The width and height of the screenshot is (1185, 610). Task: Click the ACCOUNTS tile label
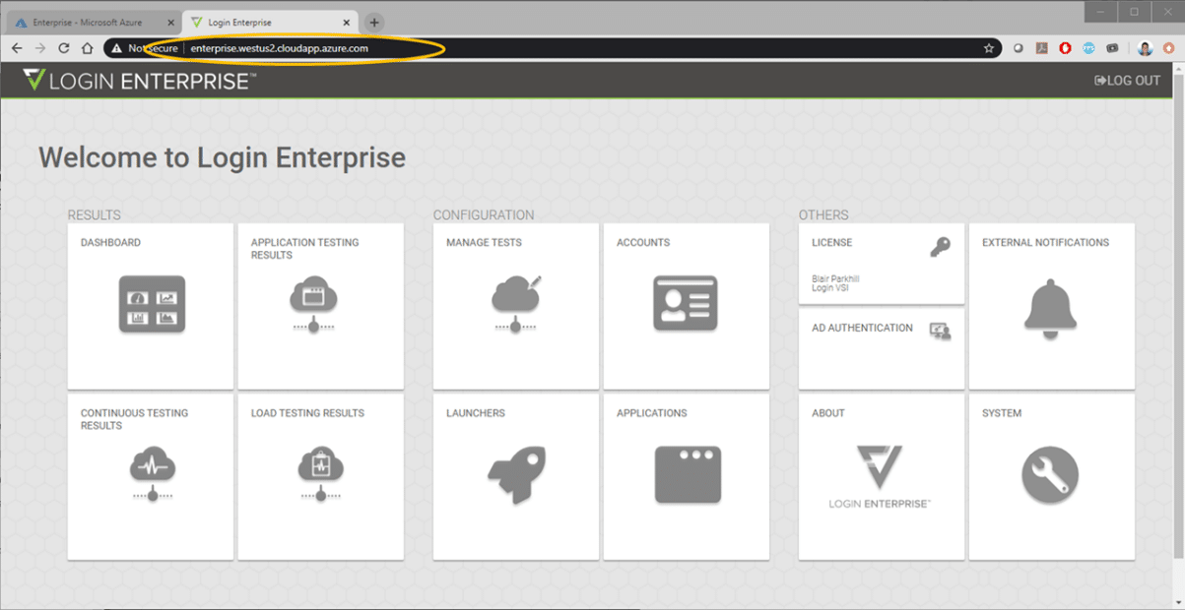[x=643, y=242]
